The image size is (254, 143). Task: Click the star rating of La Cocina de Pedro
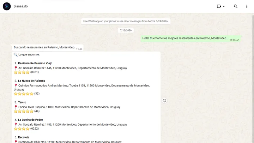coord(22,129)
